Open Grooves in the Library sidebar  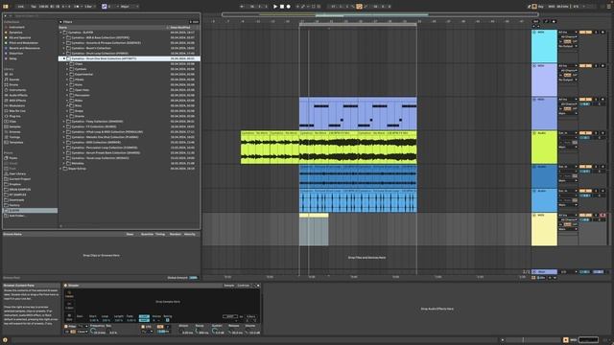point(14,132)
